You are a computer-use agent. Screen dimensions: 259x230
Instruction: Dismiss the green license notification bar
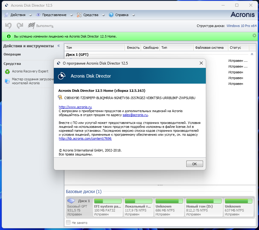click(254, 35)
